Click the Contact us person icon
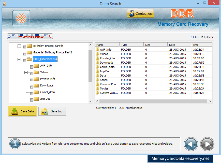The height and width of the screenshot is (163, 221). [132, 13]
